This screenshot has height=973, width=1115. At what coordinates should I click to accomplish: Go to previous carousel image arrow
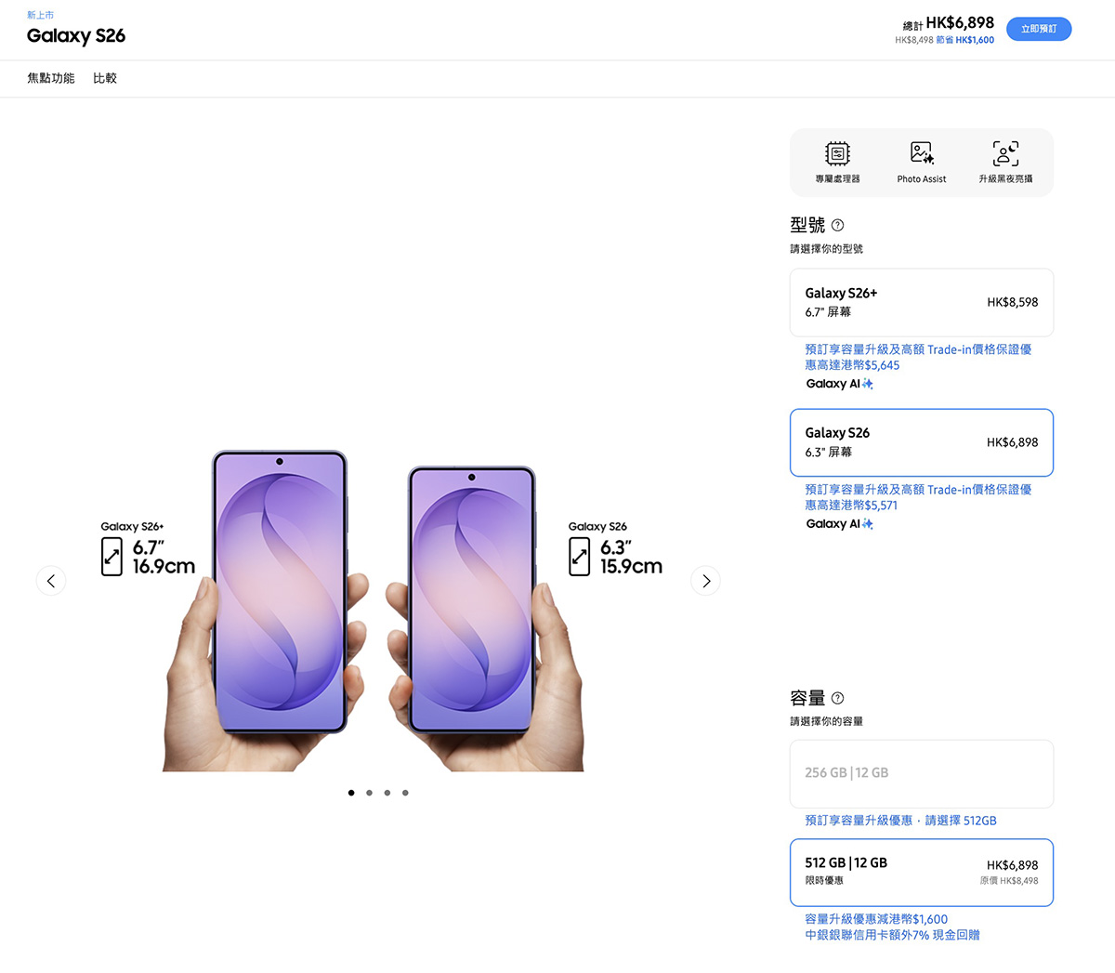[x=51, y=581]
